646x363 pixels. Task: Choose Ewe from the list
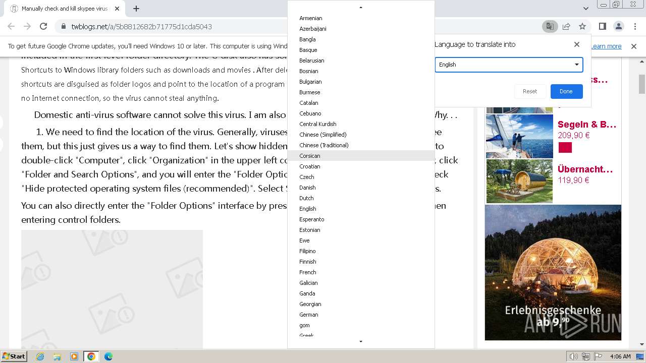pyautogui.click(x=361, y=240)
